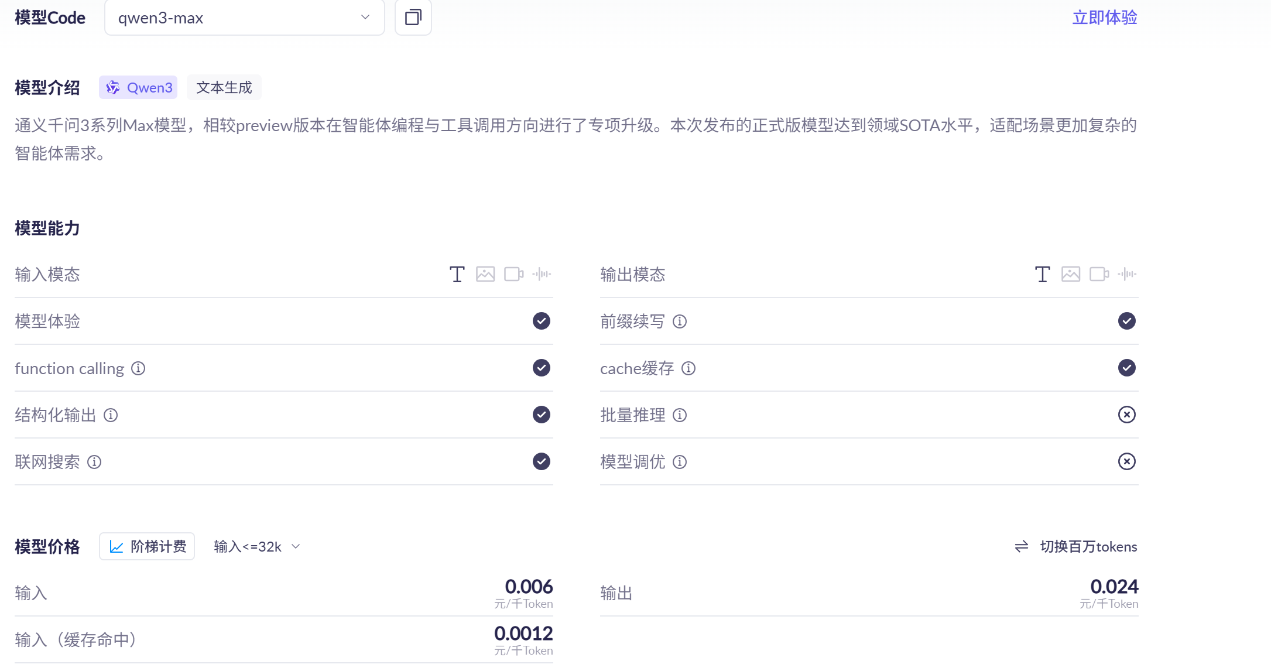Click the image icon under 输出模态

click(x=1071, y=274)
